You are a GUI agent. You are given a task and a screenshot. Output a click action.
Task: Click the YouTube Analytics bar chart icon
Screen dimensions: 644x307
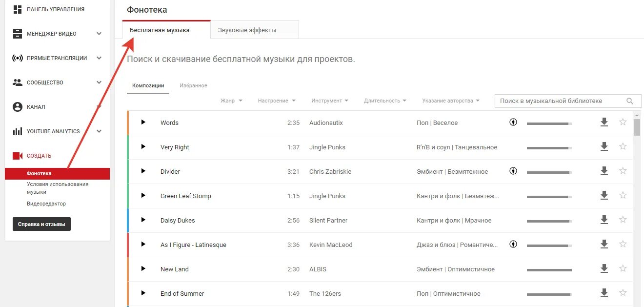pos(18,131)
